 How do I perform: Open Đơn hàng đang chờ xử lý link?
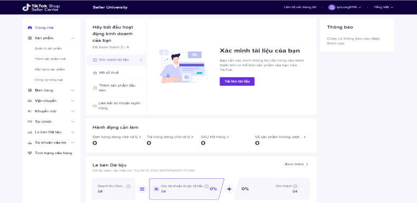coord(117,137)
